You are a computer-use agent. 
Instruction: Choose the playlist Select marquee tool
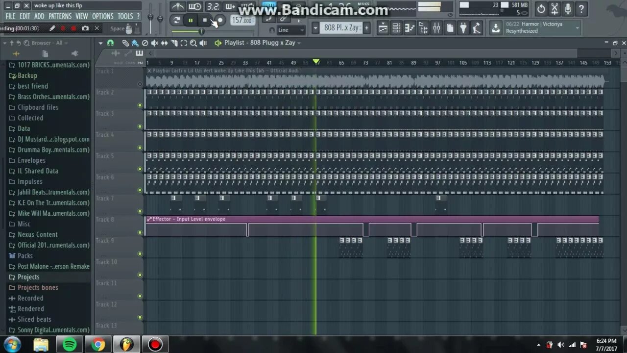[x=184, y=43]
